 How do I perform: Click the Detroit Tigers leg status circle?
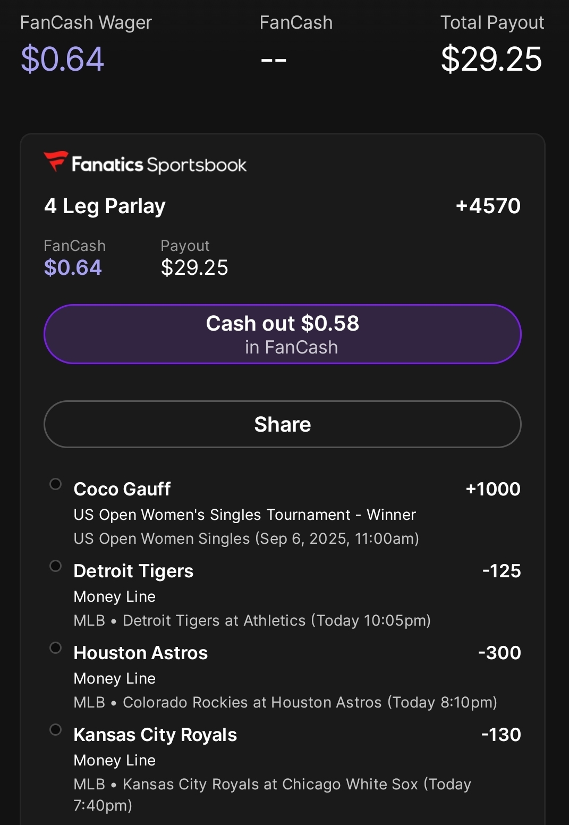point(55,566)
